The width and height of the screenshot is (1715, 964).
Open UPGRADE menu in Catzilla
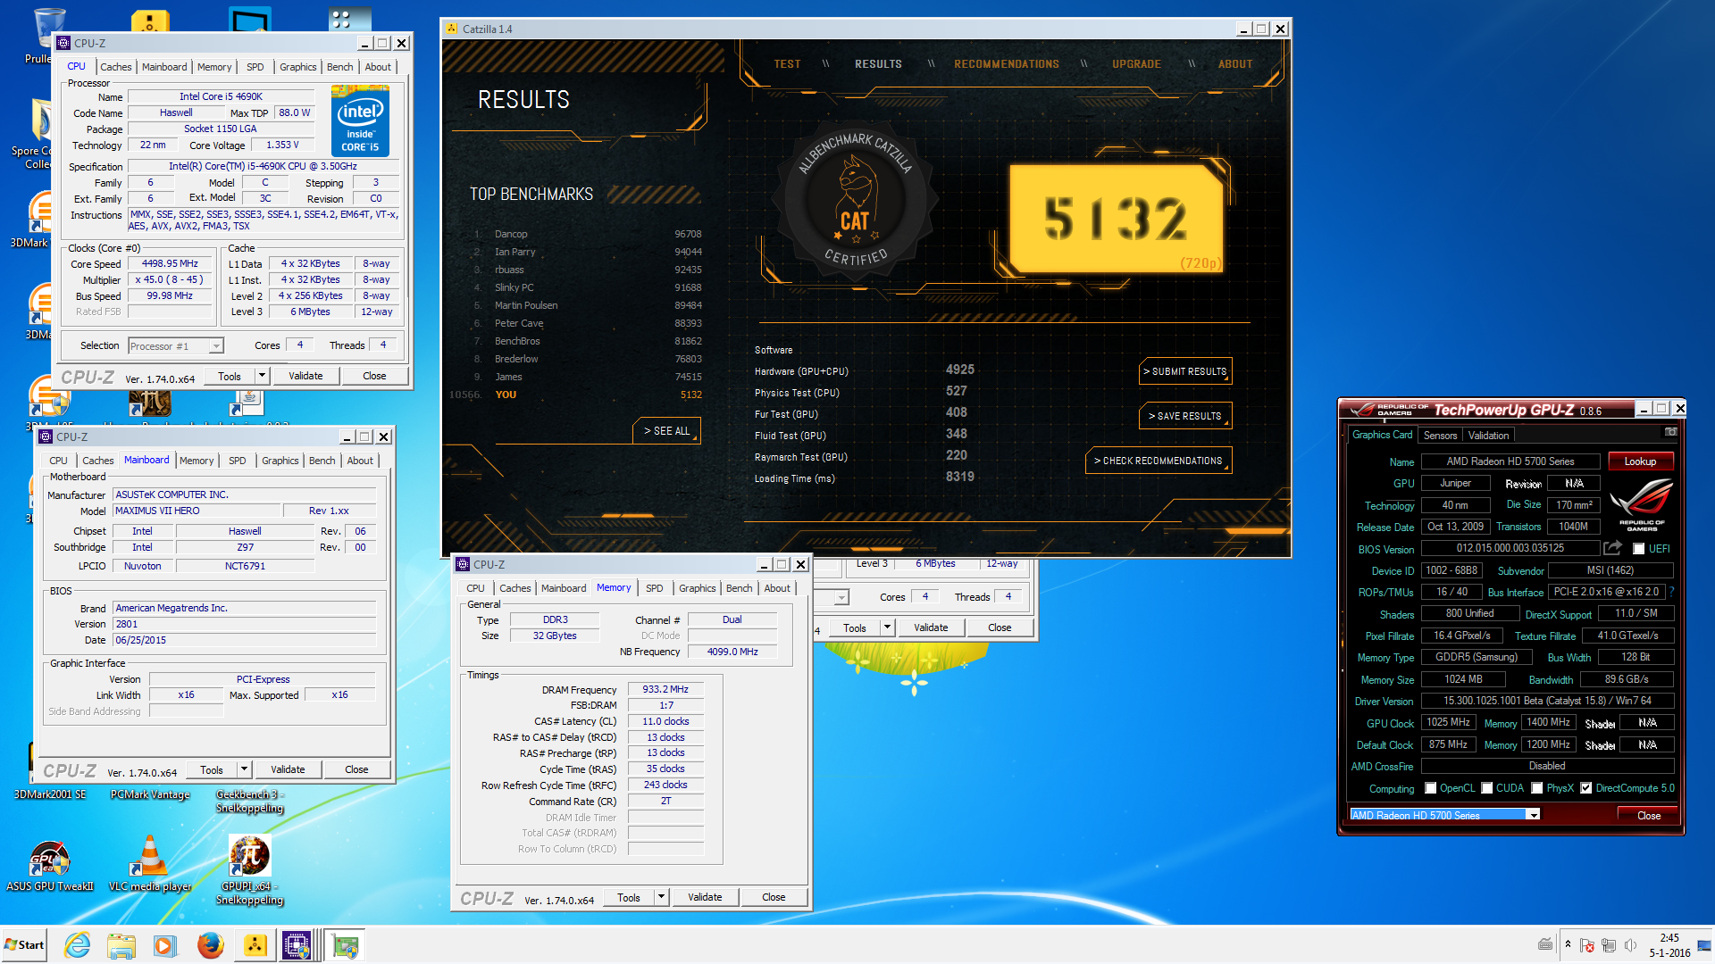1136,64
